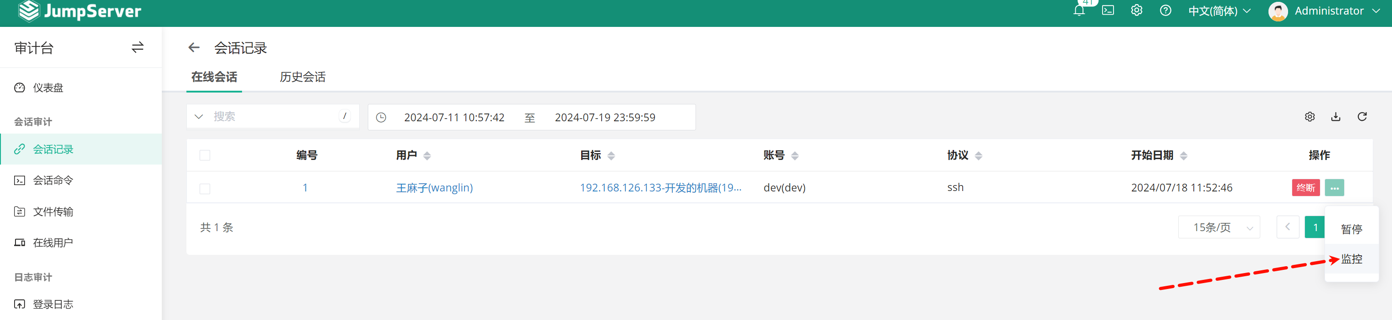Image resolution: width=1392 pixels, height=320 pixels.
Task: Click the red 终断 button
Action: (1305, 188)
